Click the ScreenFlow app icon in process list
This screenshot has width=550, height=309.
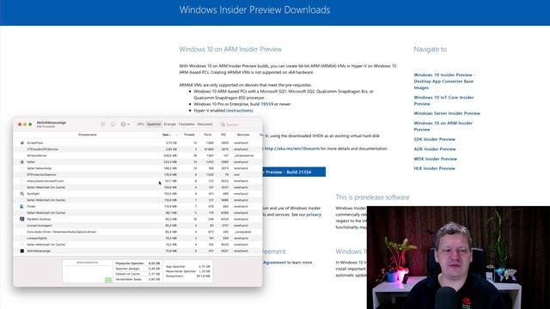[x=22, y=143]
